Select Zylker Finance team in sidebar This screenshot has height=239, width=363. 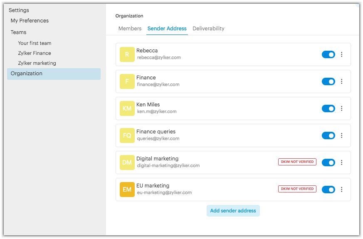tap(35, 53)
